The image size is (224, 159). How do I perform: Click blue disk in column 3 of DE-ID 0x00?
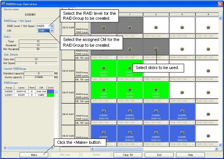click(x=182, y=134)
